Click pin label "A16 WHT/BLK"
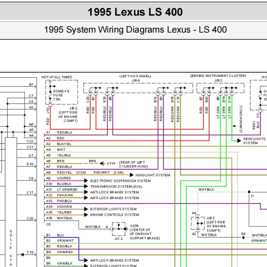The width and height of the screenshot is (267, 267). pos(59,218)
